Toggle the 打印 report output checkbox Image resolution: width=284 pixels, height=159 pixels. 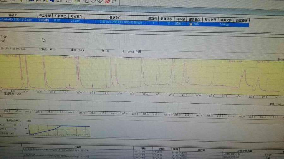click(x=191, y=24)
